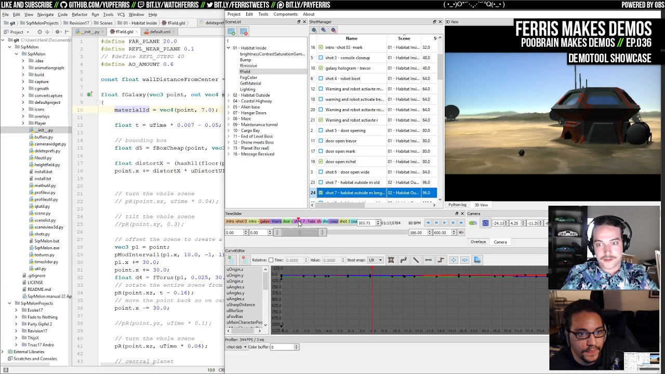Click the camera snap film icon in Camera panel

pos(485,223)
